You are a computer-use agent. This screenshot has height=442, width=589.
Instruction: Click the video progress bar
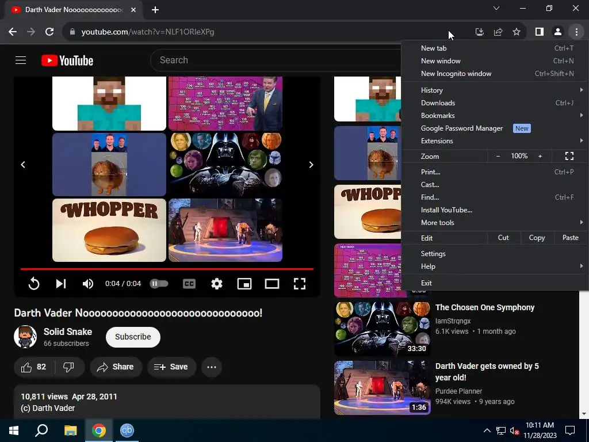click(x=167, y=269)
